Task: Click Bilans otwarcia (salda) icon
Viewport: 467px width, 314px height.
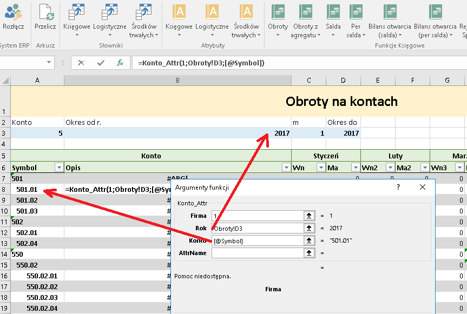Action: (x=390, y=12)
